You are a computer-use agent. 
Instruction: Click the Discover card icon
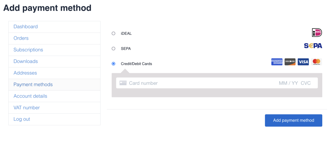[x=290, y=62]
